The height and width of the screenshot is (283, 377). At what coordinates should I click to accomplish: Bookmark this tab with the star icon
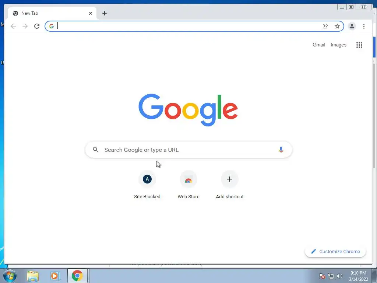(x=337, y=26)
